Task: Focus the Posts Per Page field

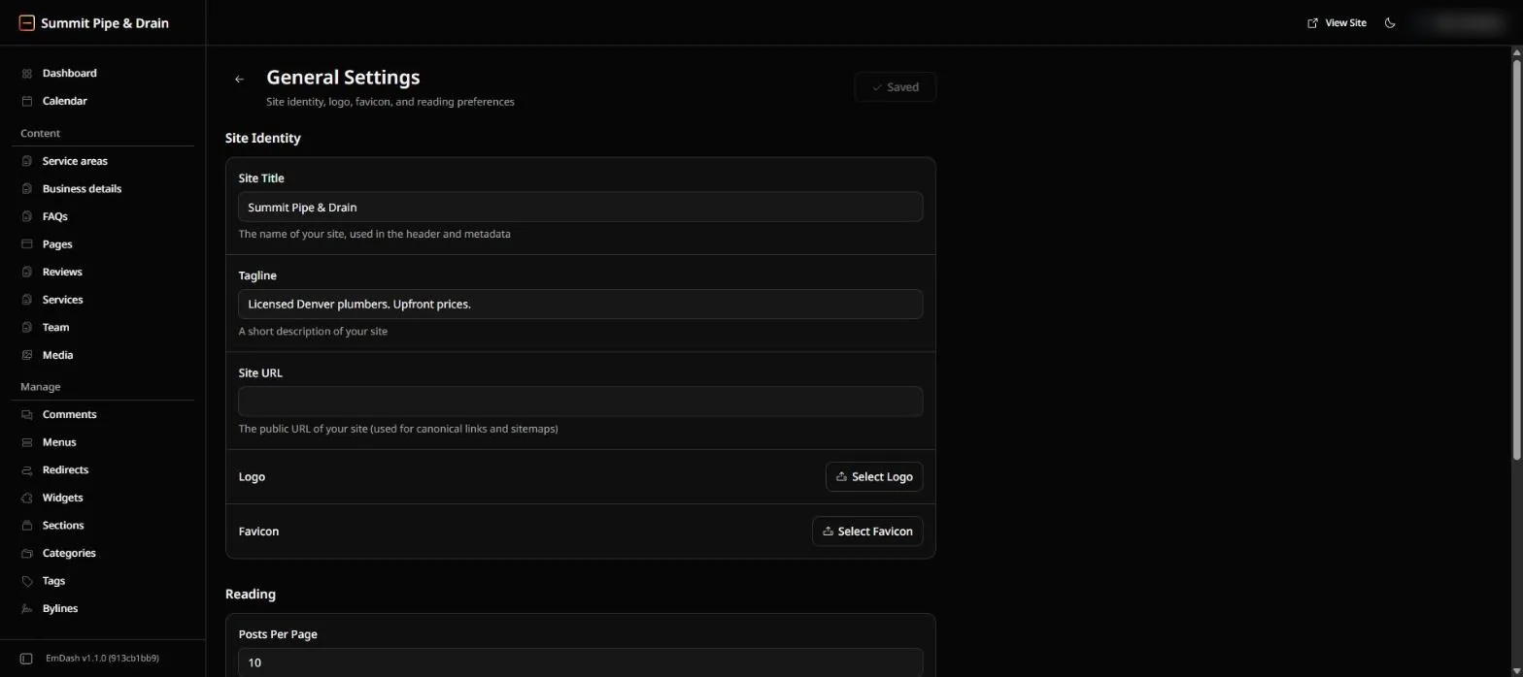Action: point(580,662)
